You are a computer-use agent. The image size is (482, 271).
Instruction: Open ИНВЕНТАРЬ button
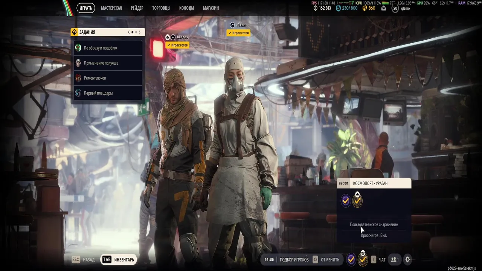119,260
